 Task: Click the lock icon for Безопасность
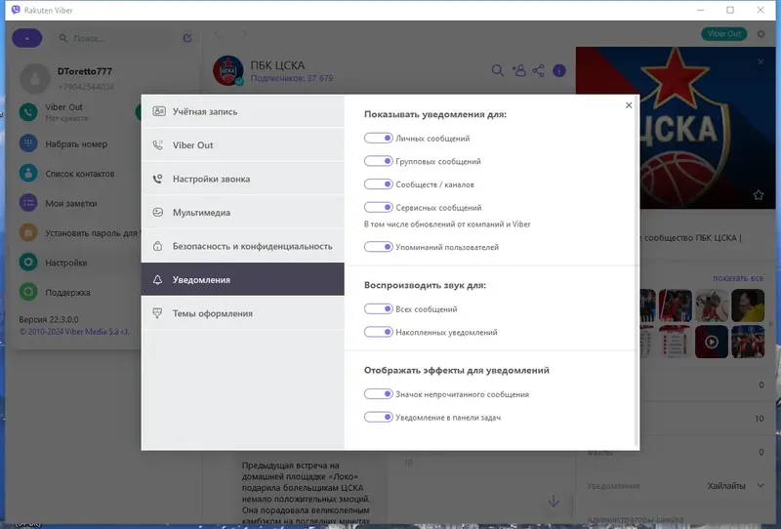pyautogui.click(x=158, y=246)
